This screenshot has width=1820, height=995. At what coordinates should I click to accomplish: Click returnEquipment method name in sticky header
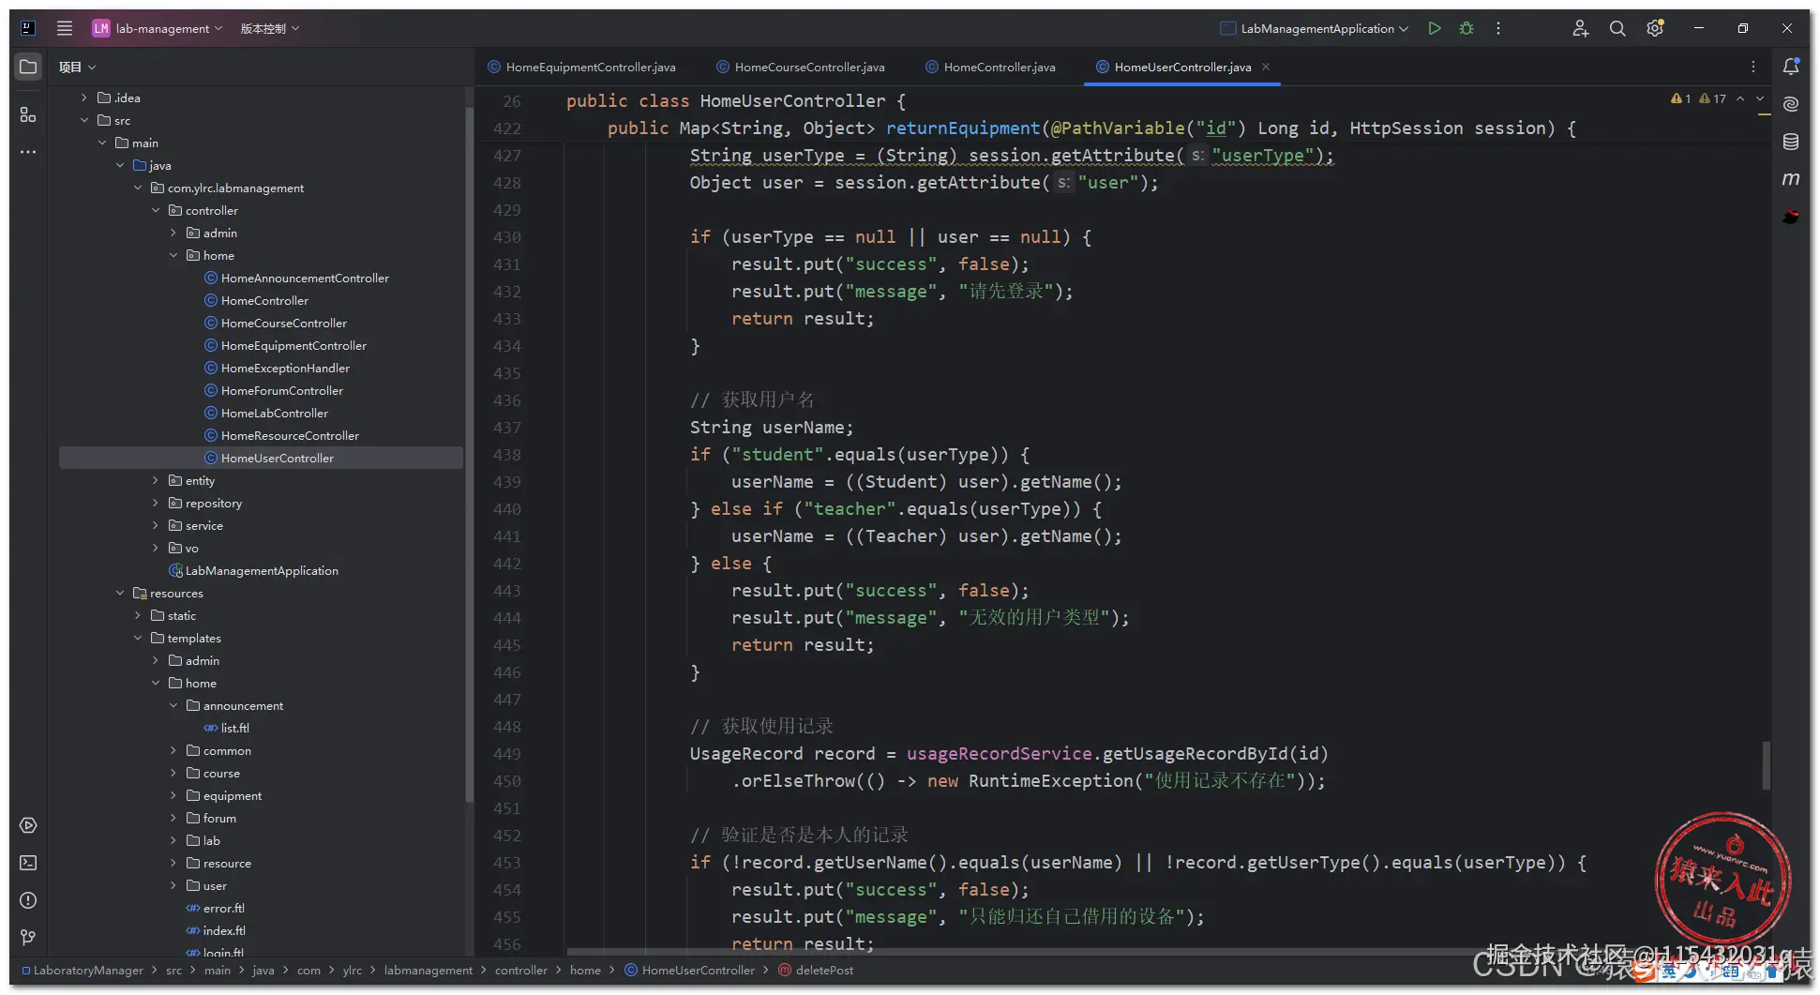(963, 128)
